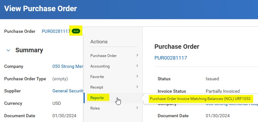Open Receipt menu entry
Screen dimensions: 258x122
(x=97, y=87)
